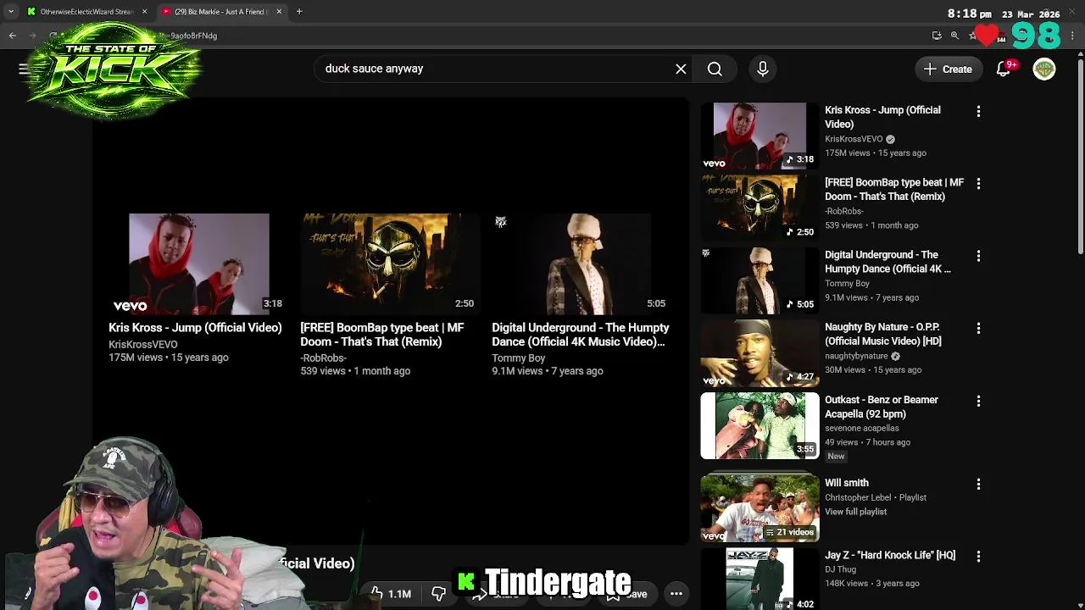Screen dimensions: 1085x610
Task: Switch to OtherwiseEclecticWizard Stream tab
Action: (87, 12)
